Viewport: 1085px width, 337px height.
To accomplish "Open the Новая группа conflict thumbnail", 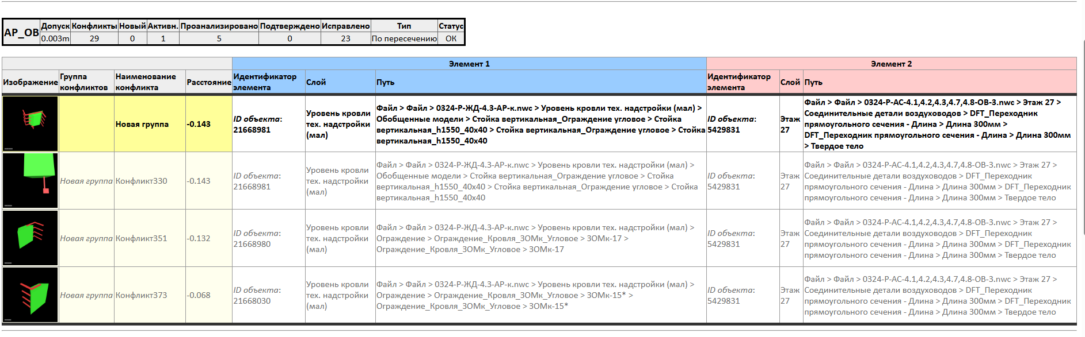I will [x=30, y=123].
